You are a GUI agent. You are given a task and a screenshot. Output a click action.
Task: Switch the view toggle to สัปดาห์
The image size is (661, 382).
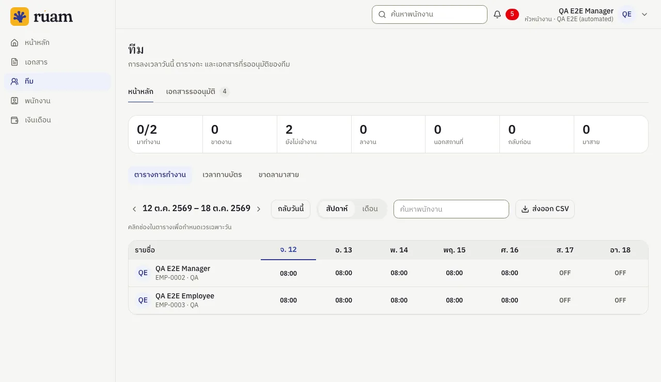pos(337,209)
